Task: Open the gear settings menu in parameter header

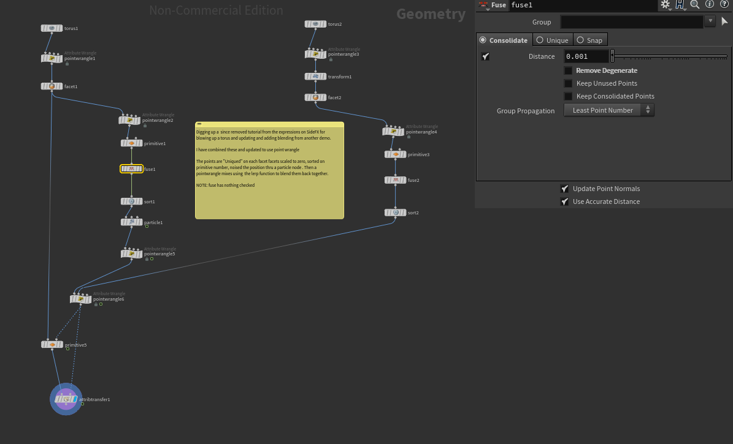Action: pos(666,5)
